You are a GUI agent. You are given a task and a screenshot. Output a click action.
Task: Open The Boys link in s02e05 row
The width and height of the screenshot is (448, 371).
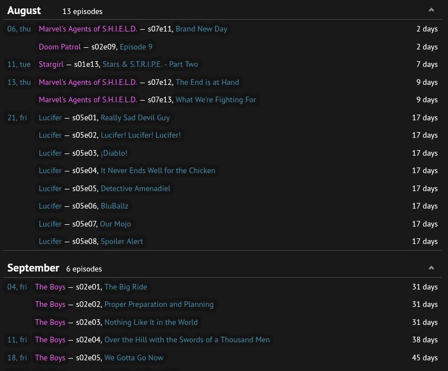pos(50,358)
